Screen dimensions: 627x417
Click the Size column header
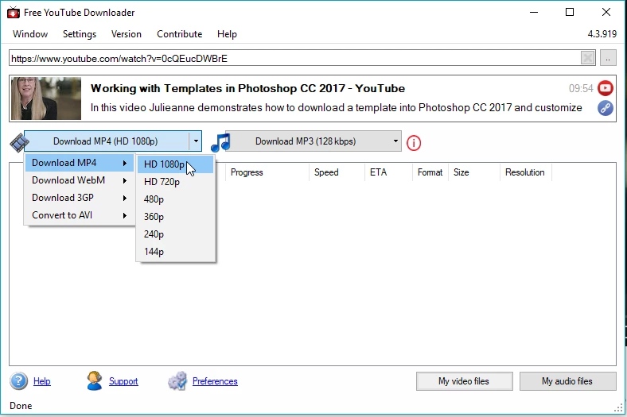(x=474, y=172)
